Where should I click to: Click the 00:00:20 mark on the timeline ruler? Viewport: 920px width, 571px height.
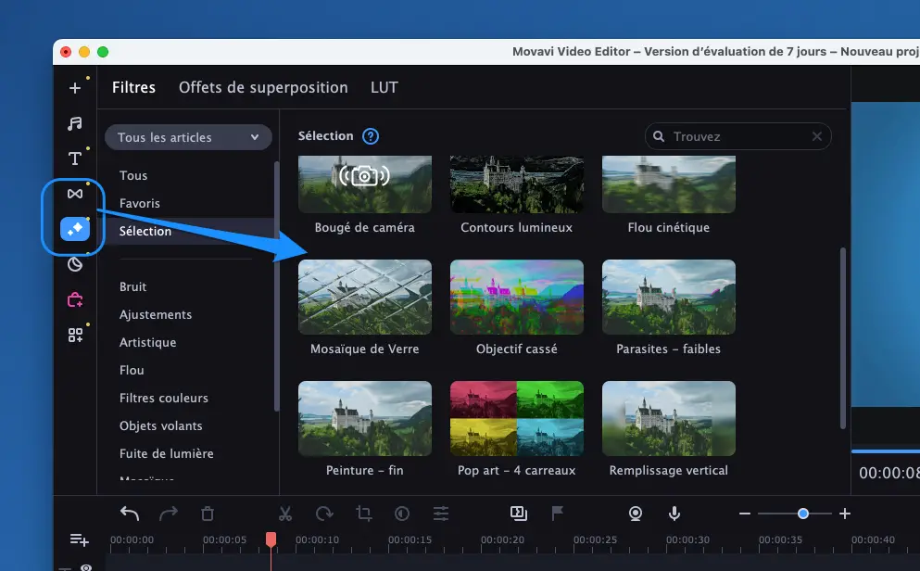click(x=503, y=539)
